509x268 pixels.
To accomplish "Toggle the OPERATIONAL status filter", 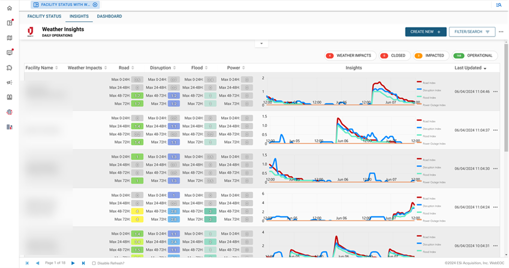I will 474,55.
